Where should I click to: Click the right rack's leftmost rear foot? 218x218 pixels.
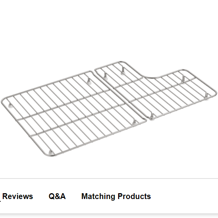[105, 76]
